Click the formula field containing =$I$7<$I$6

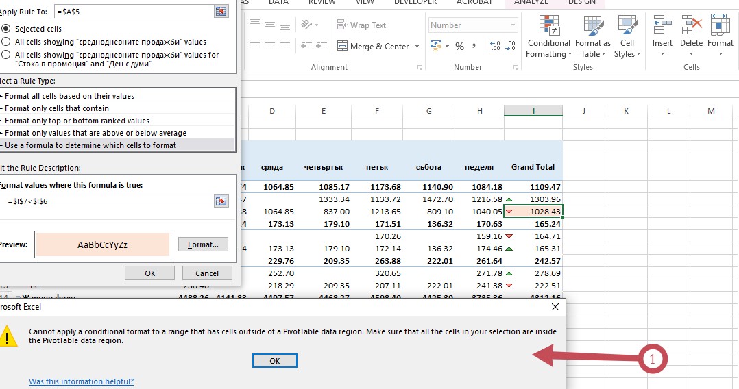click(108, 201)
